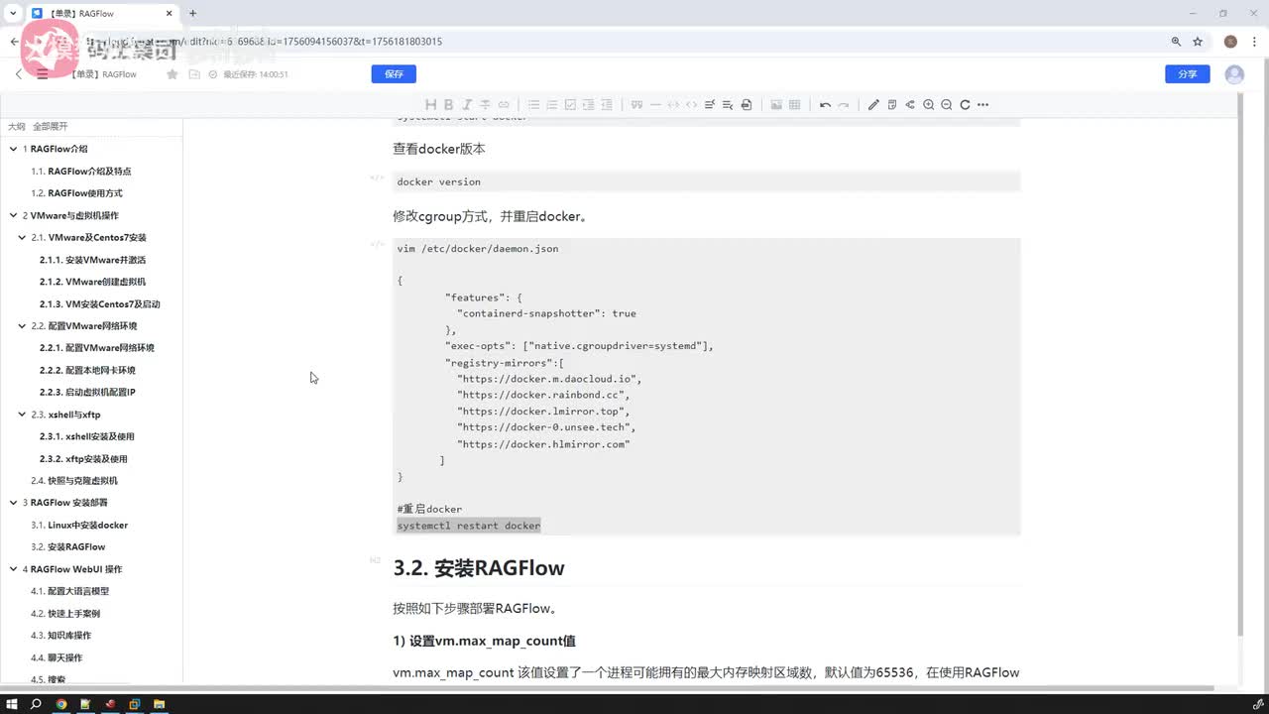Redo last edit
The width and height of the screenshot is (1269, 714).
(843, 105)
